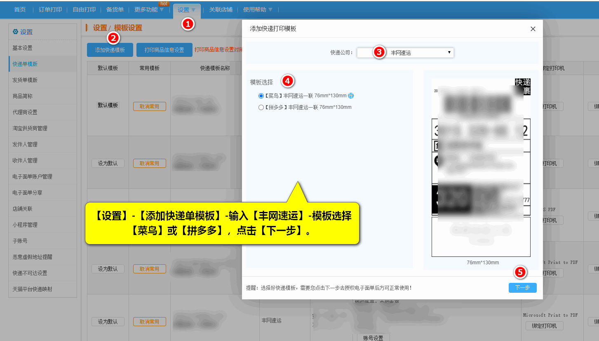
Task: Open 淘宝供货商管理 in the sidebar
Action: coord(43,129)
